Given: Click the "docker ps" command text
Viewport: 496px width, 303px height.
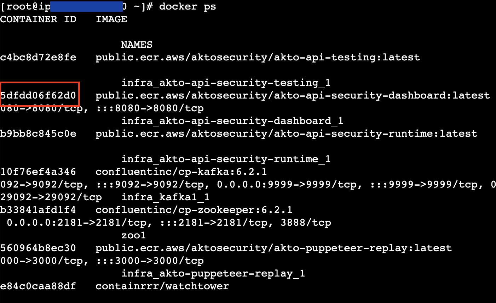Looking at the screenshot, I should 187,7.
